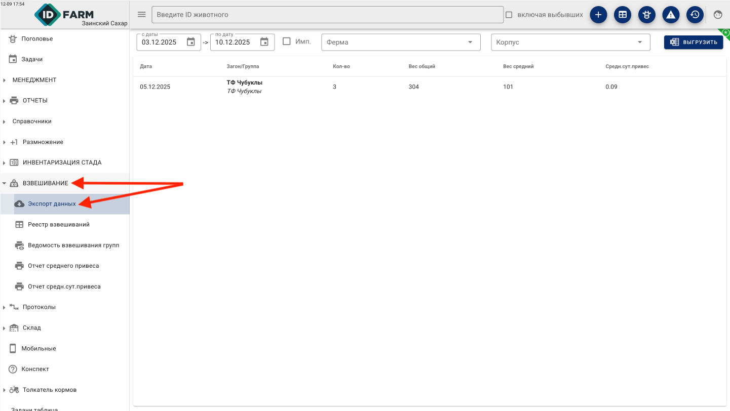Click the Средн.сут.привес column header
The width and height of the screenshot is (730, 411).
point(627,67)
